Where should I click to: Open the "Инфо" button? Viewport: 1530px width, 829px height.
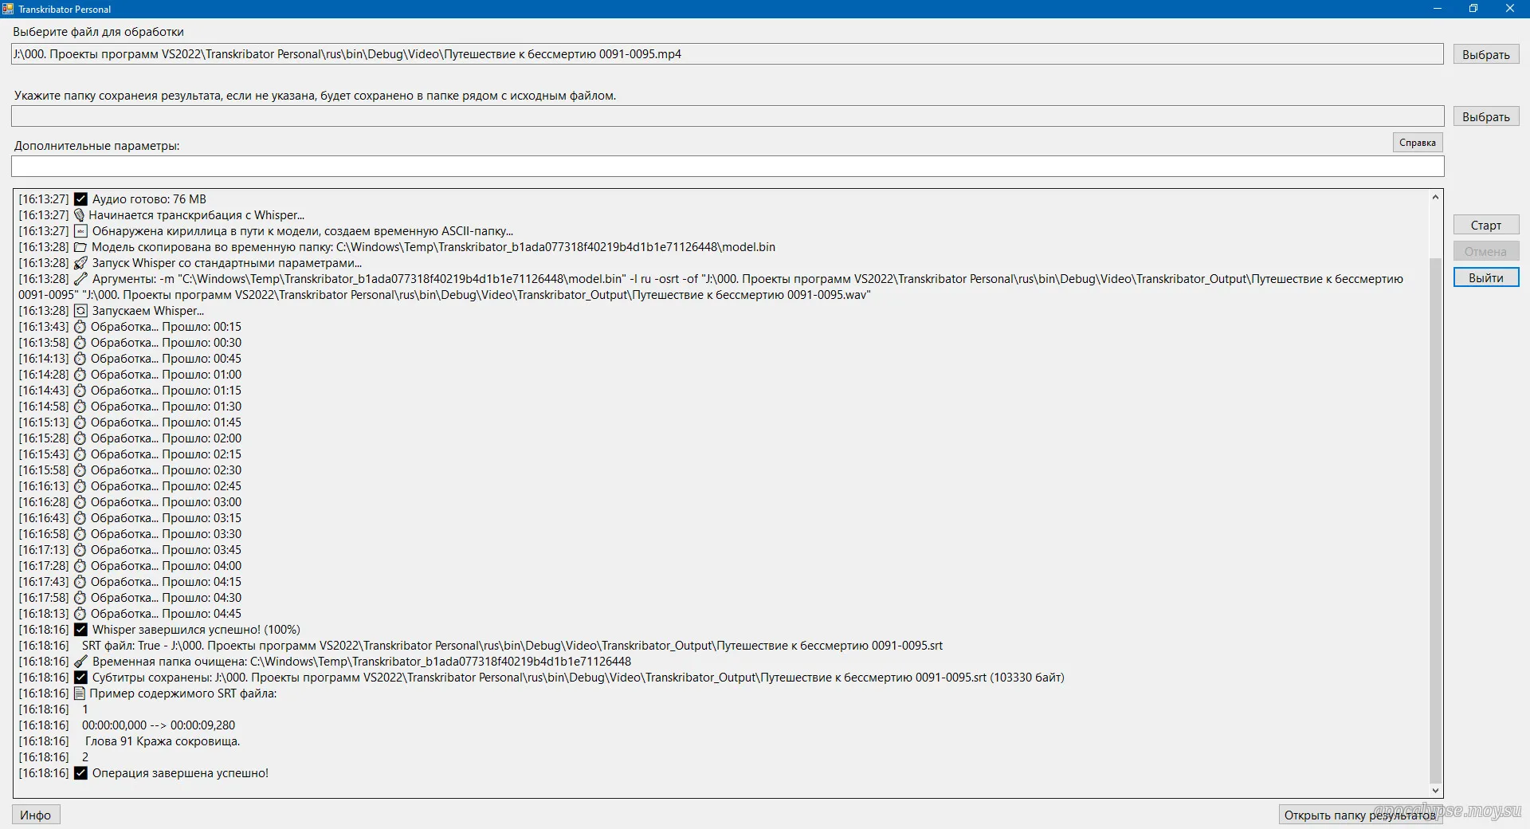click(36, 815)
